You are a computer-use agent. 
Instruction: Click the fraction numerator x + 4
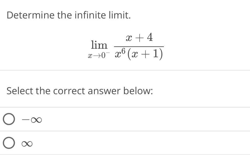tap(139, 37)
